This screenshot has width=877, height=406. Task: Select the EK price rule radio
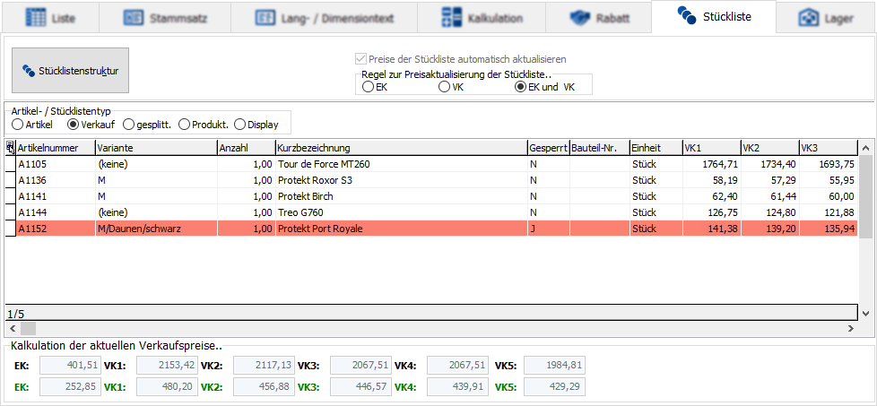[368, 87]
